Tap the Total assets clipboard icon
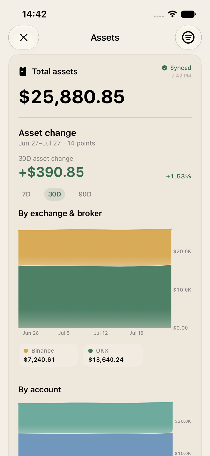Screen dimensions: 210x456 23,72
